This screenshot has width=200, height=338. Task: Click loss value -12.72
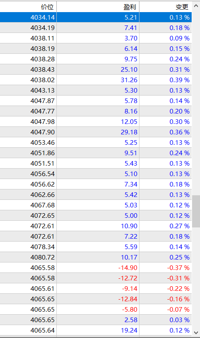coord(128,278)
